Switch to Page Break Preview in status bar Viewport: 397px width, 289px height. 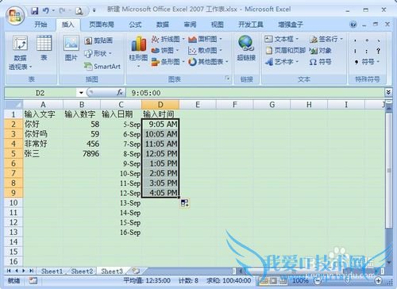coord(283,280)
